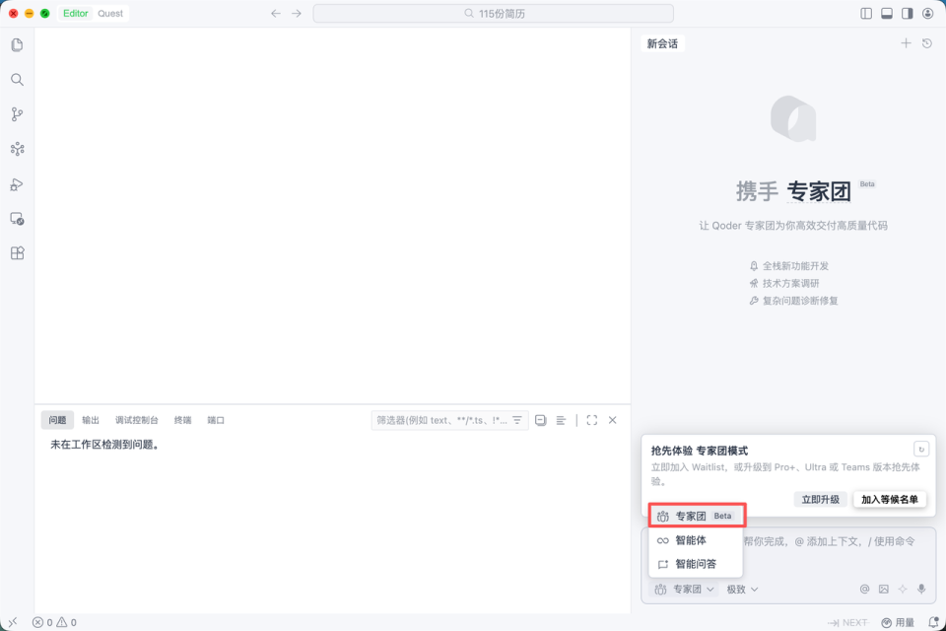Maximize the problems panel with expand icon

click(591, 420)
